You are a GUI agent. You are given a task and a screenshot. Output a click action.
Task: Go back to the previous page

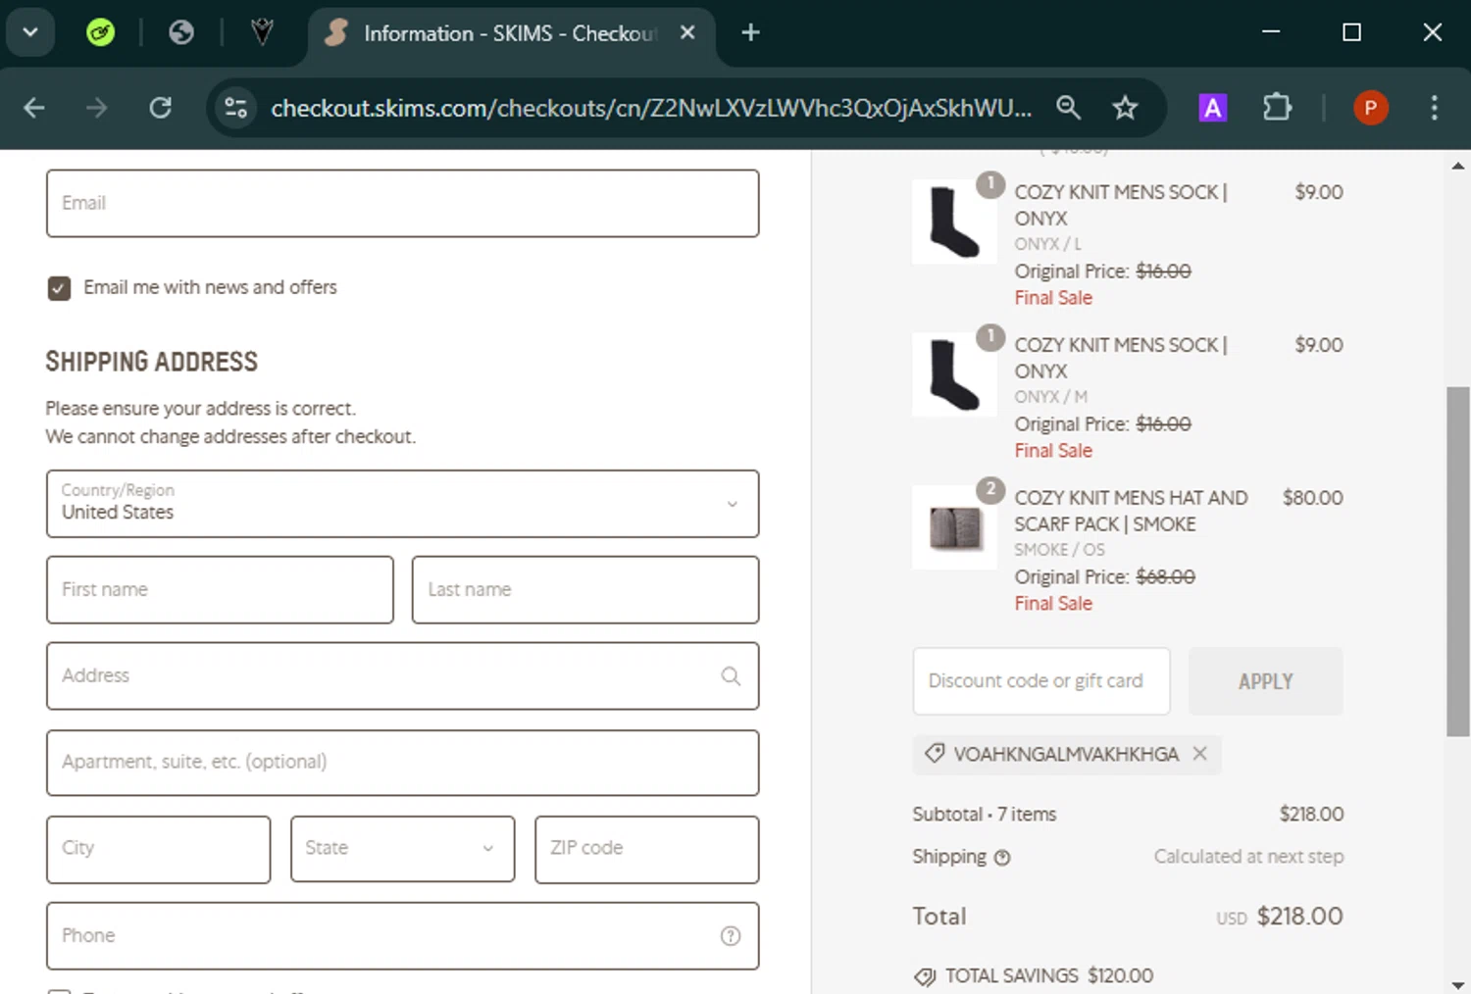tap(34, 108)
